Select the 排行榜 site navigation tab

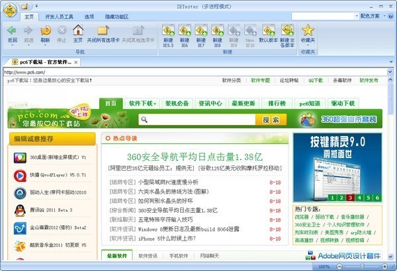pyautogui.click(x=277, y=103)
